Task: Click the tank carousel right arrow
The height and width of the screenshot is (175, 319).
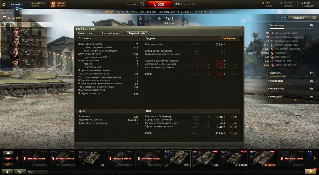Action: click(x=314, y=159)
